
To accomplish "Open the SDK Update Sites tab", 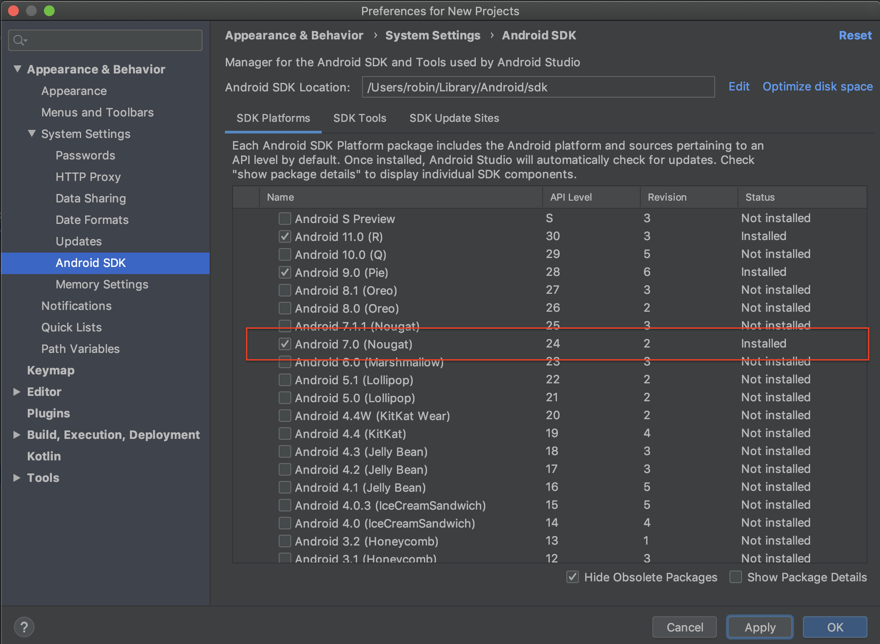I will click(454, 118).
